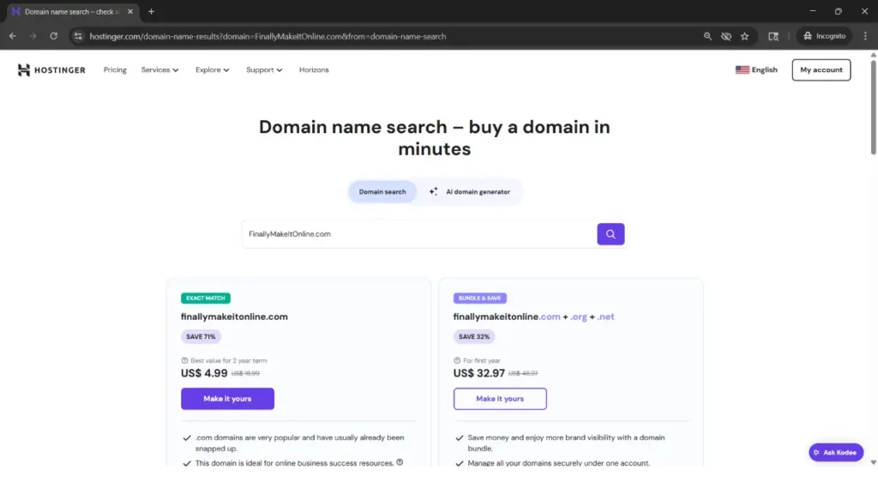Click the info icon beside online business resources
The height and width of the screenshot is (494, 878).
(x=400, y=462)
